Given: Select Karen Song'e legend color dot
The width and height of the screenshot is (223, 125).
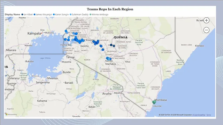Looking at the screenshot, I should (x=54, y=15).
